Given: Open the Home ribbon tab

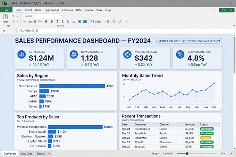Looking at the screenshot, I should 18,10.
